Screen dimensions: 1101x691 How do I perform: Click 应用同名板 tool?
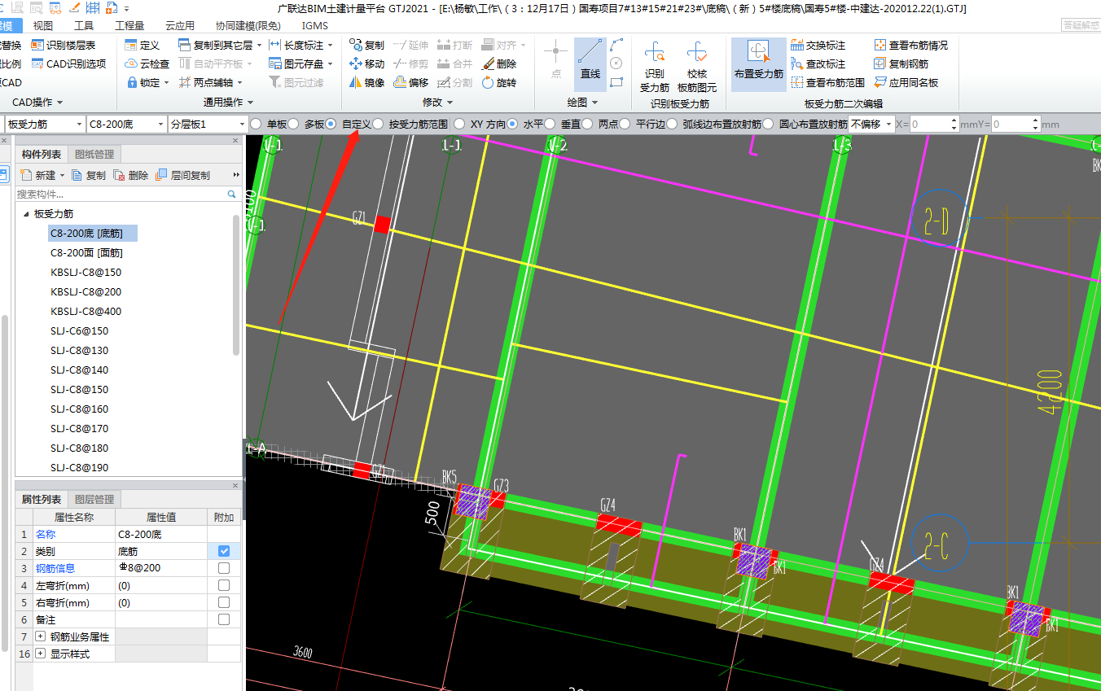click(906, 82)
